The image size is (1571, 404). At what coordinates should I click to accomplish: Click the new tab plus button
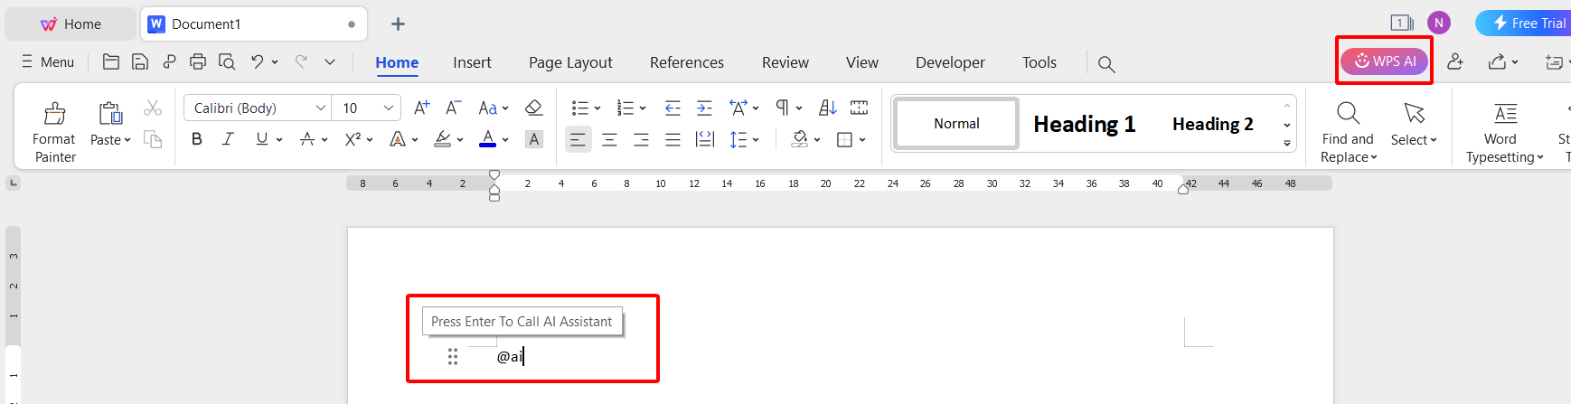pos(398,24)
